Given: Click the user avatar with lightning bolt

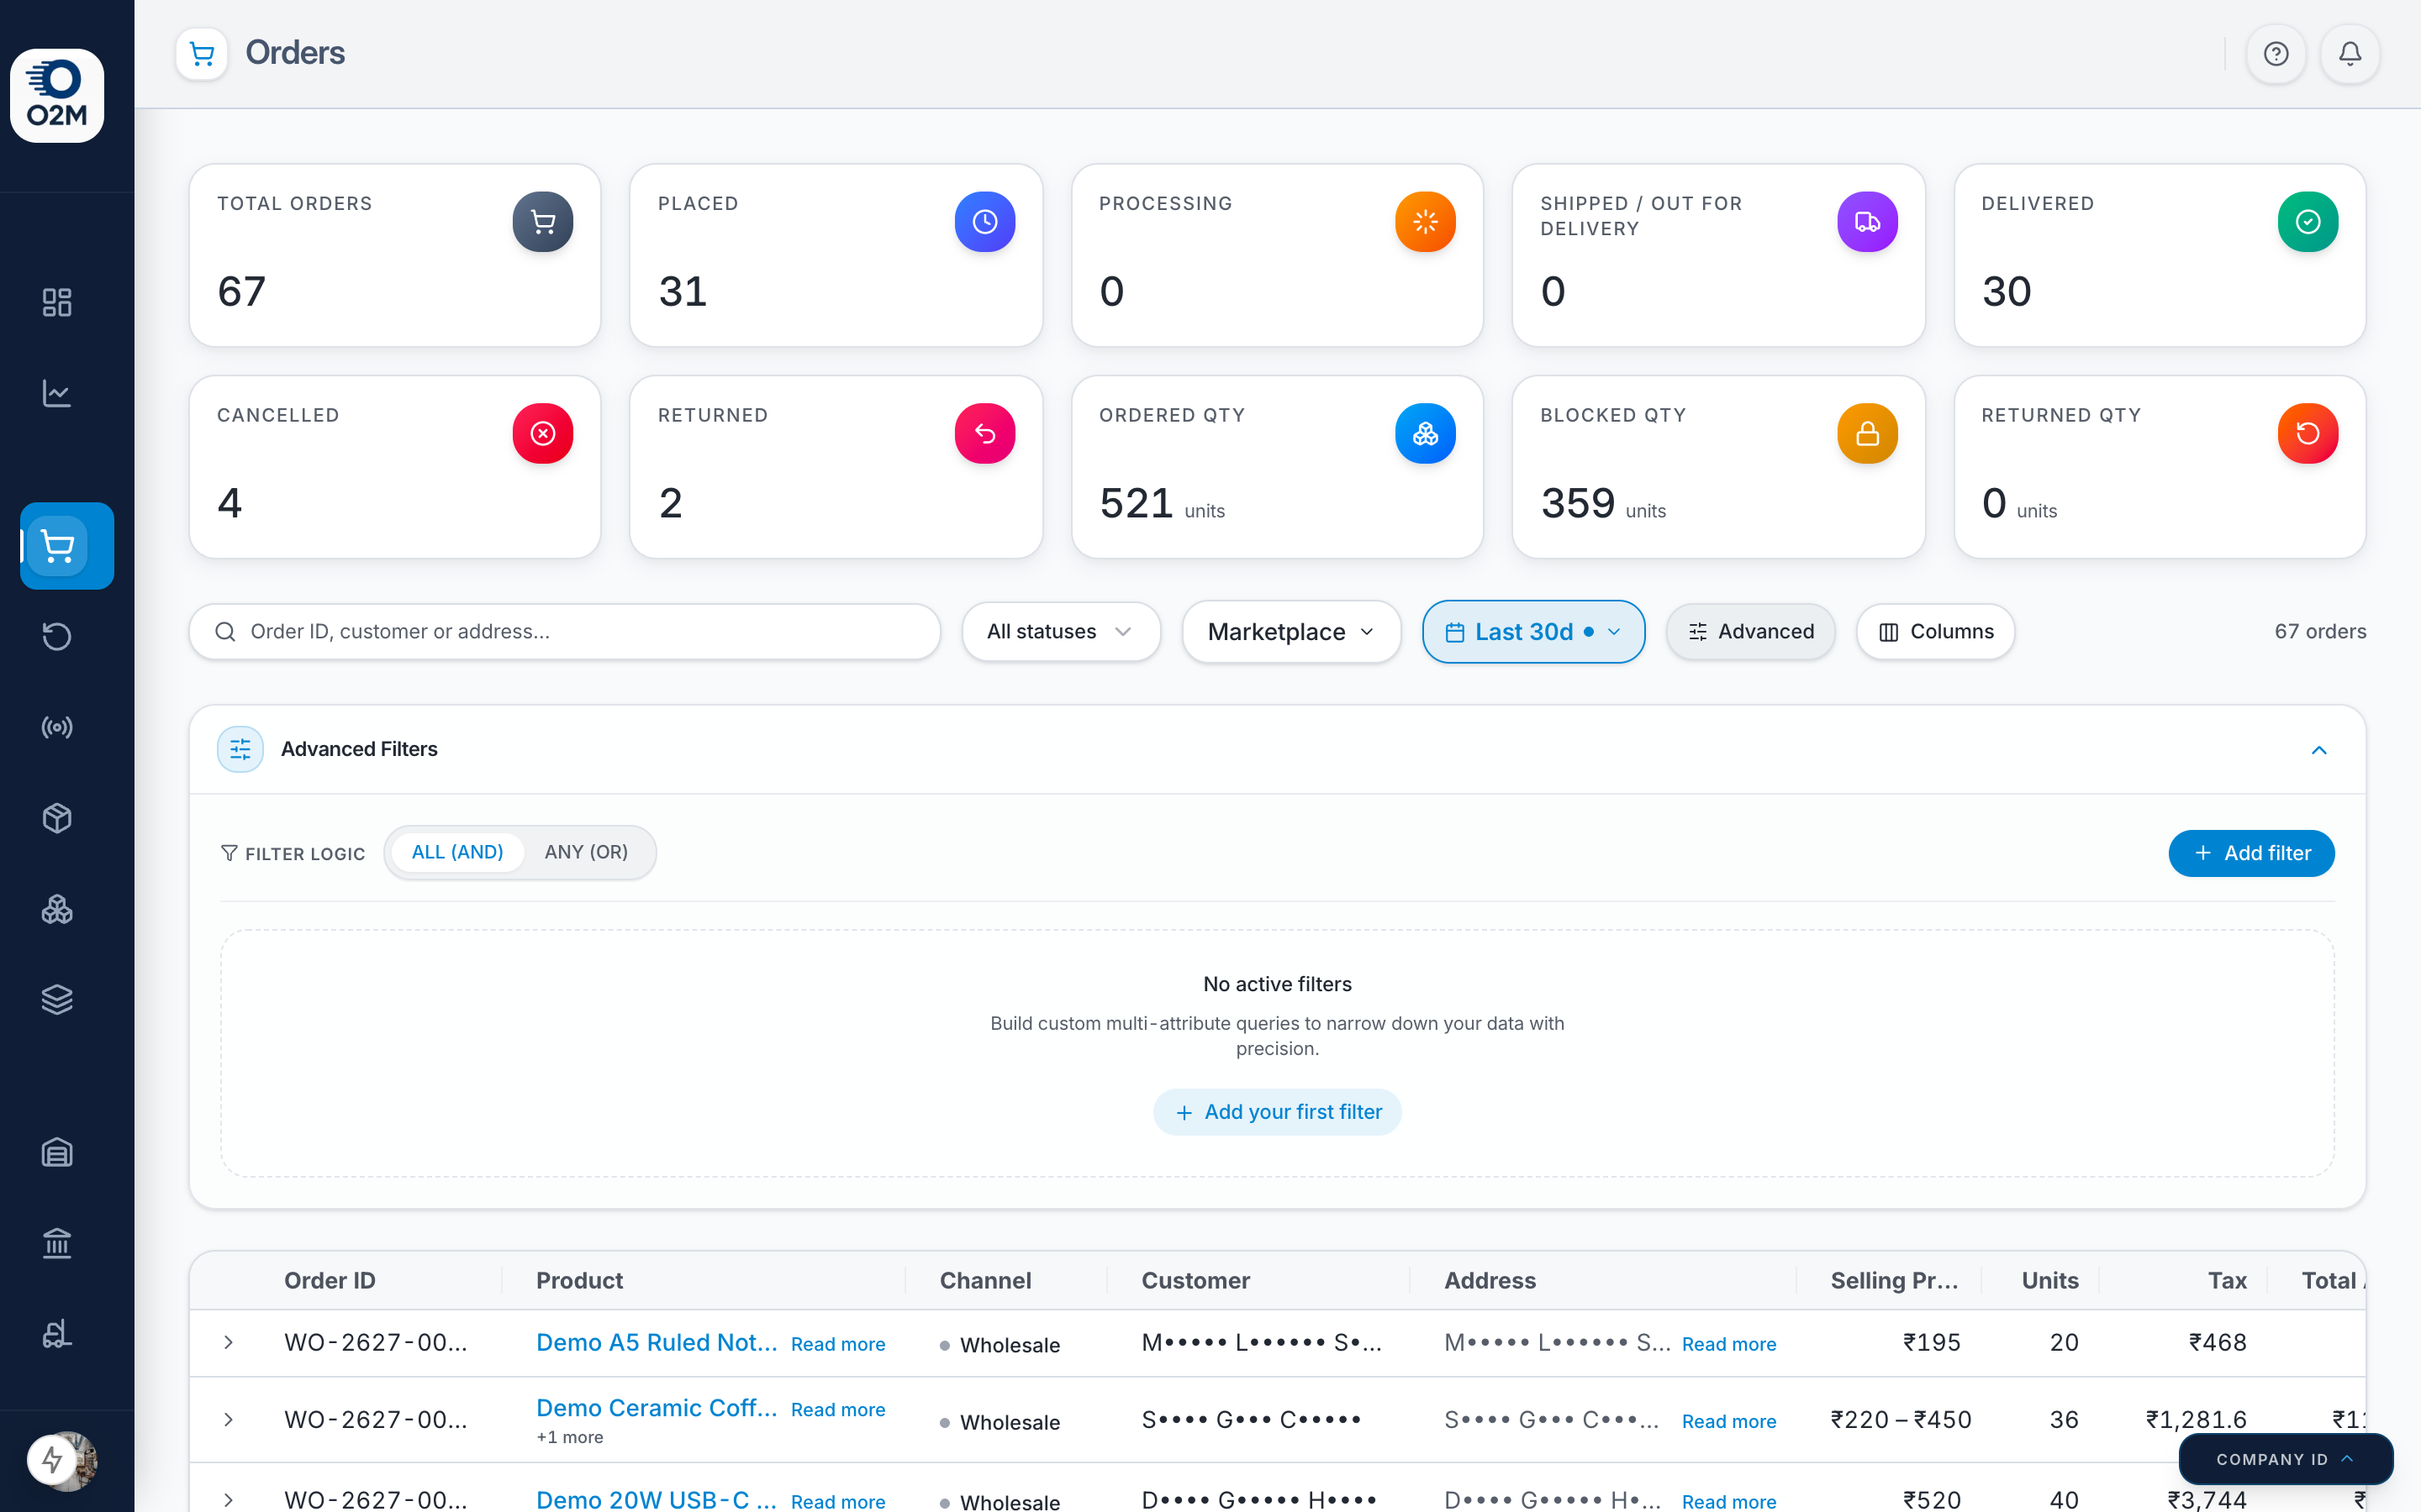Looking at the screenshot, I should point(62,1461).
